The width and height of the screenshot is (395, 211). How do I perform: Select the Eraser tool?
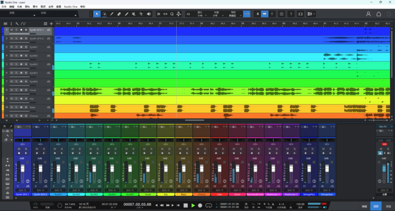[x=119, y=14]
